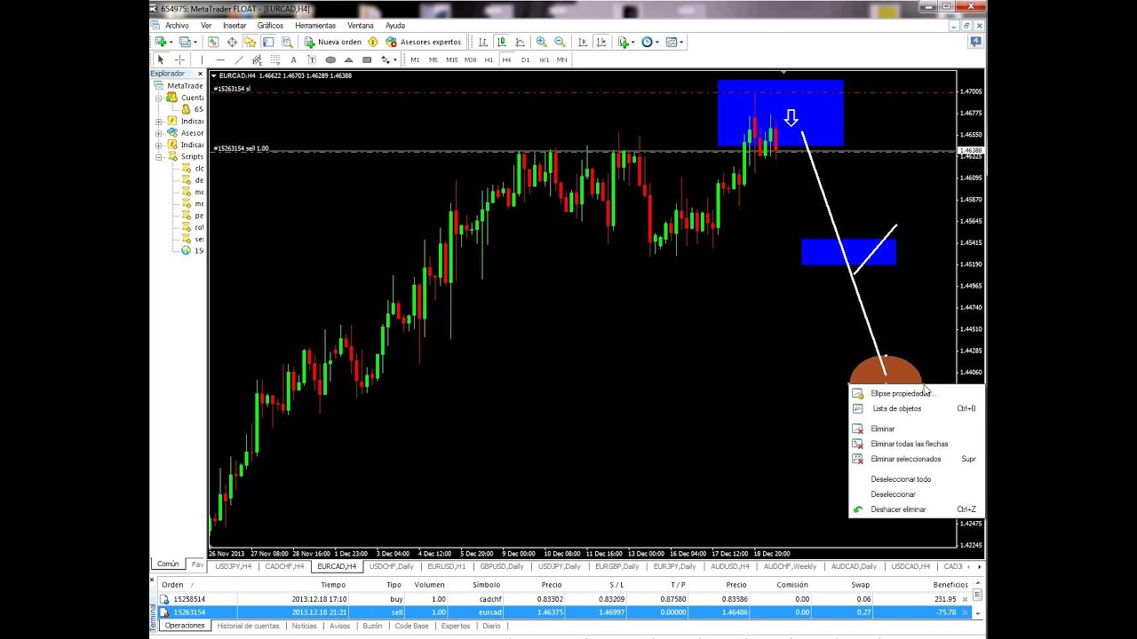Select the rectangle drawing tool

(367, 60)
